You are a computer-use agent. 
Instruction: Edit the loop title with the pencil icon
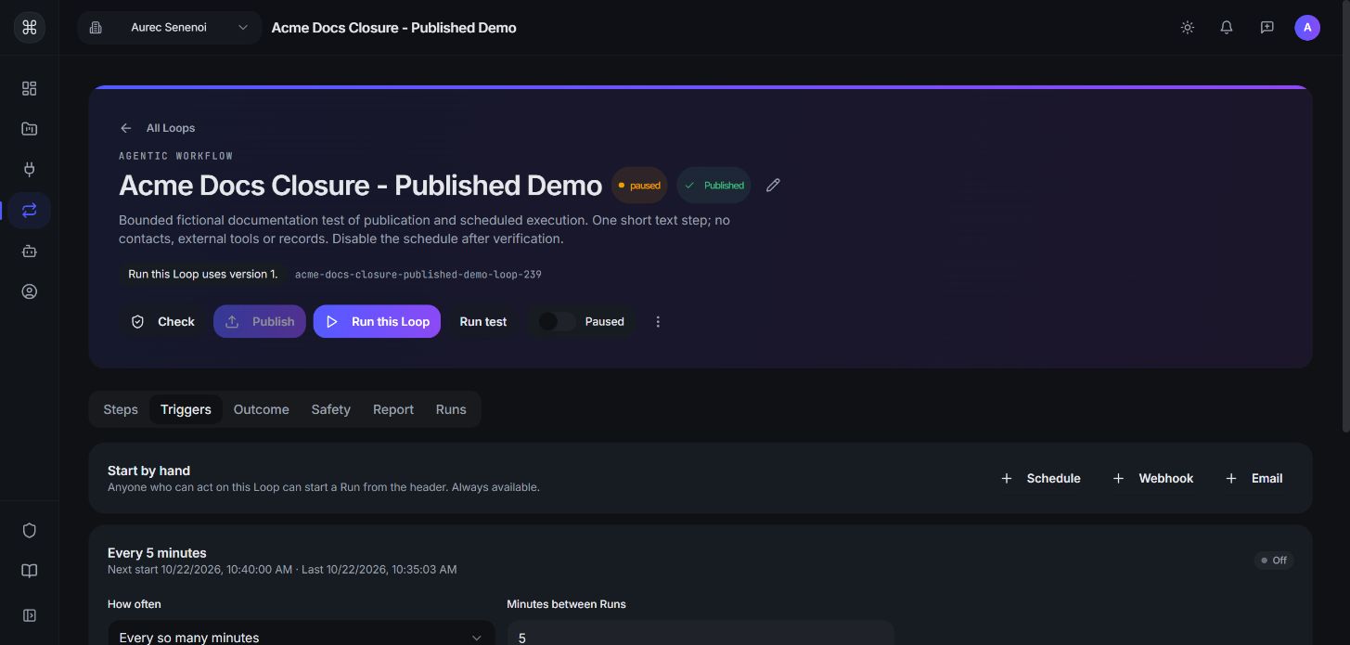coord(773,185)
